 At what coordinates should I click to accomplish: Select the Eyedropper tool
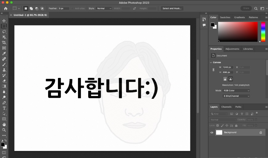click(4, 54)
